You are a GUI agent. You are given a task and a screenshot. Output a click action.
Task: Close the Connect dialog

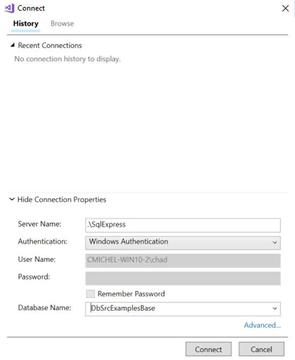click(285, 8)
